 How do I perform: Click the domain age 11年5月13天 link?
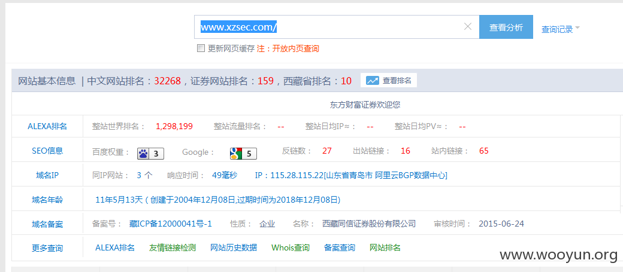point(218,200)
